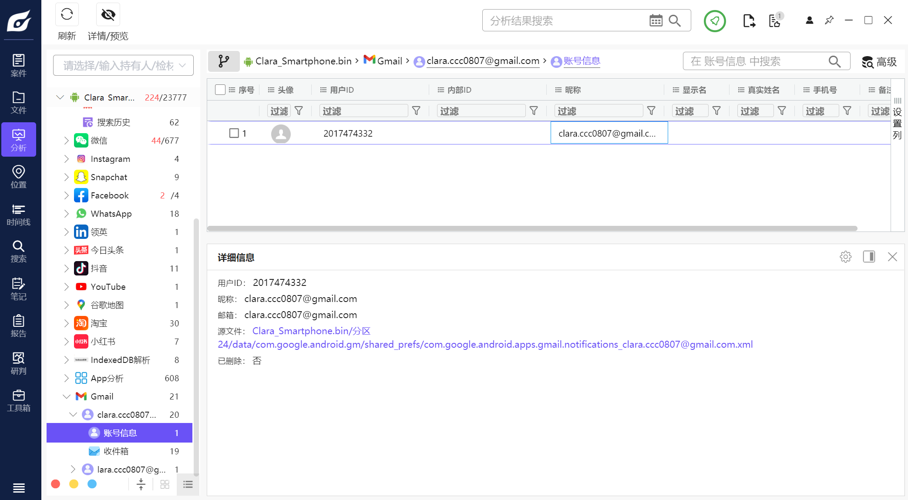Click the branch tree icon in breadcrumb
The height and width of the screenshot is (500, 908).
click(224, 61)
